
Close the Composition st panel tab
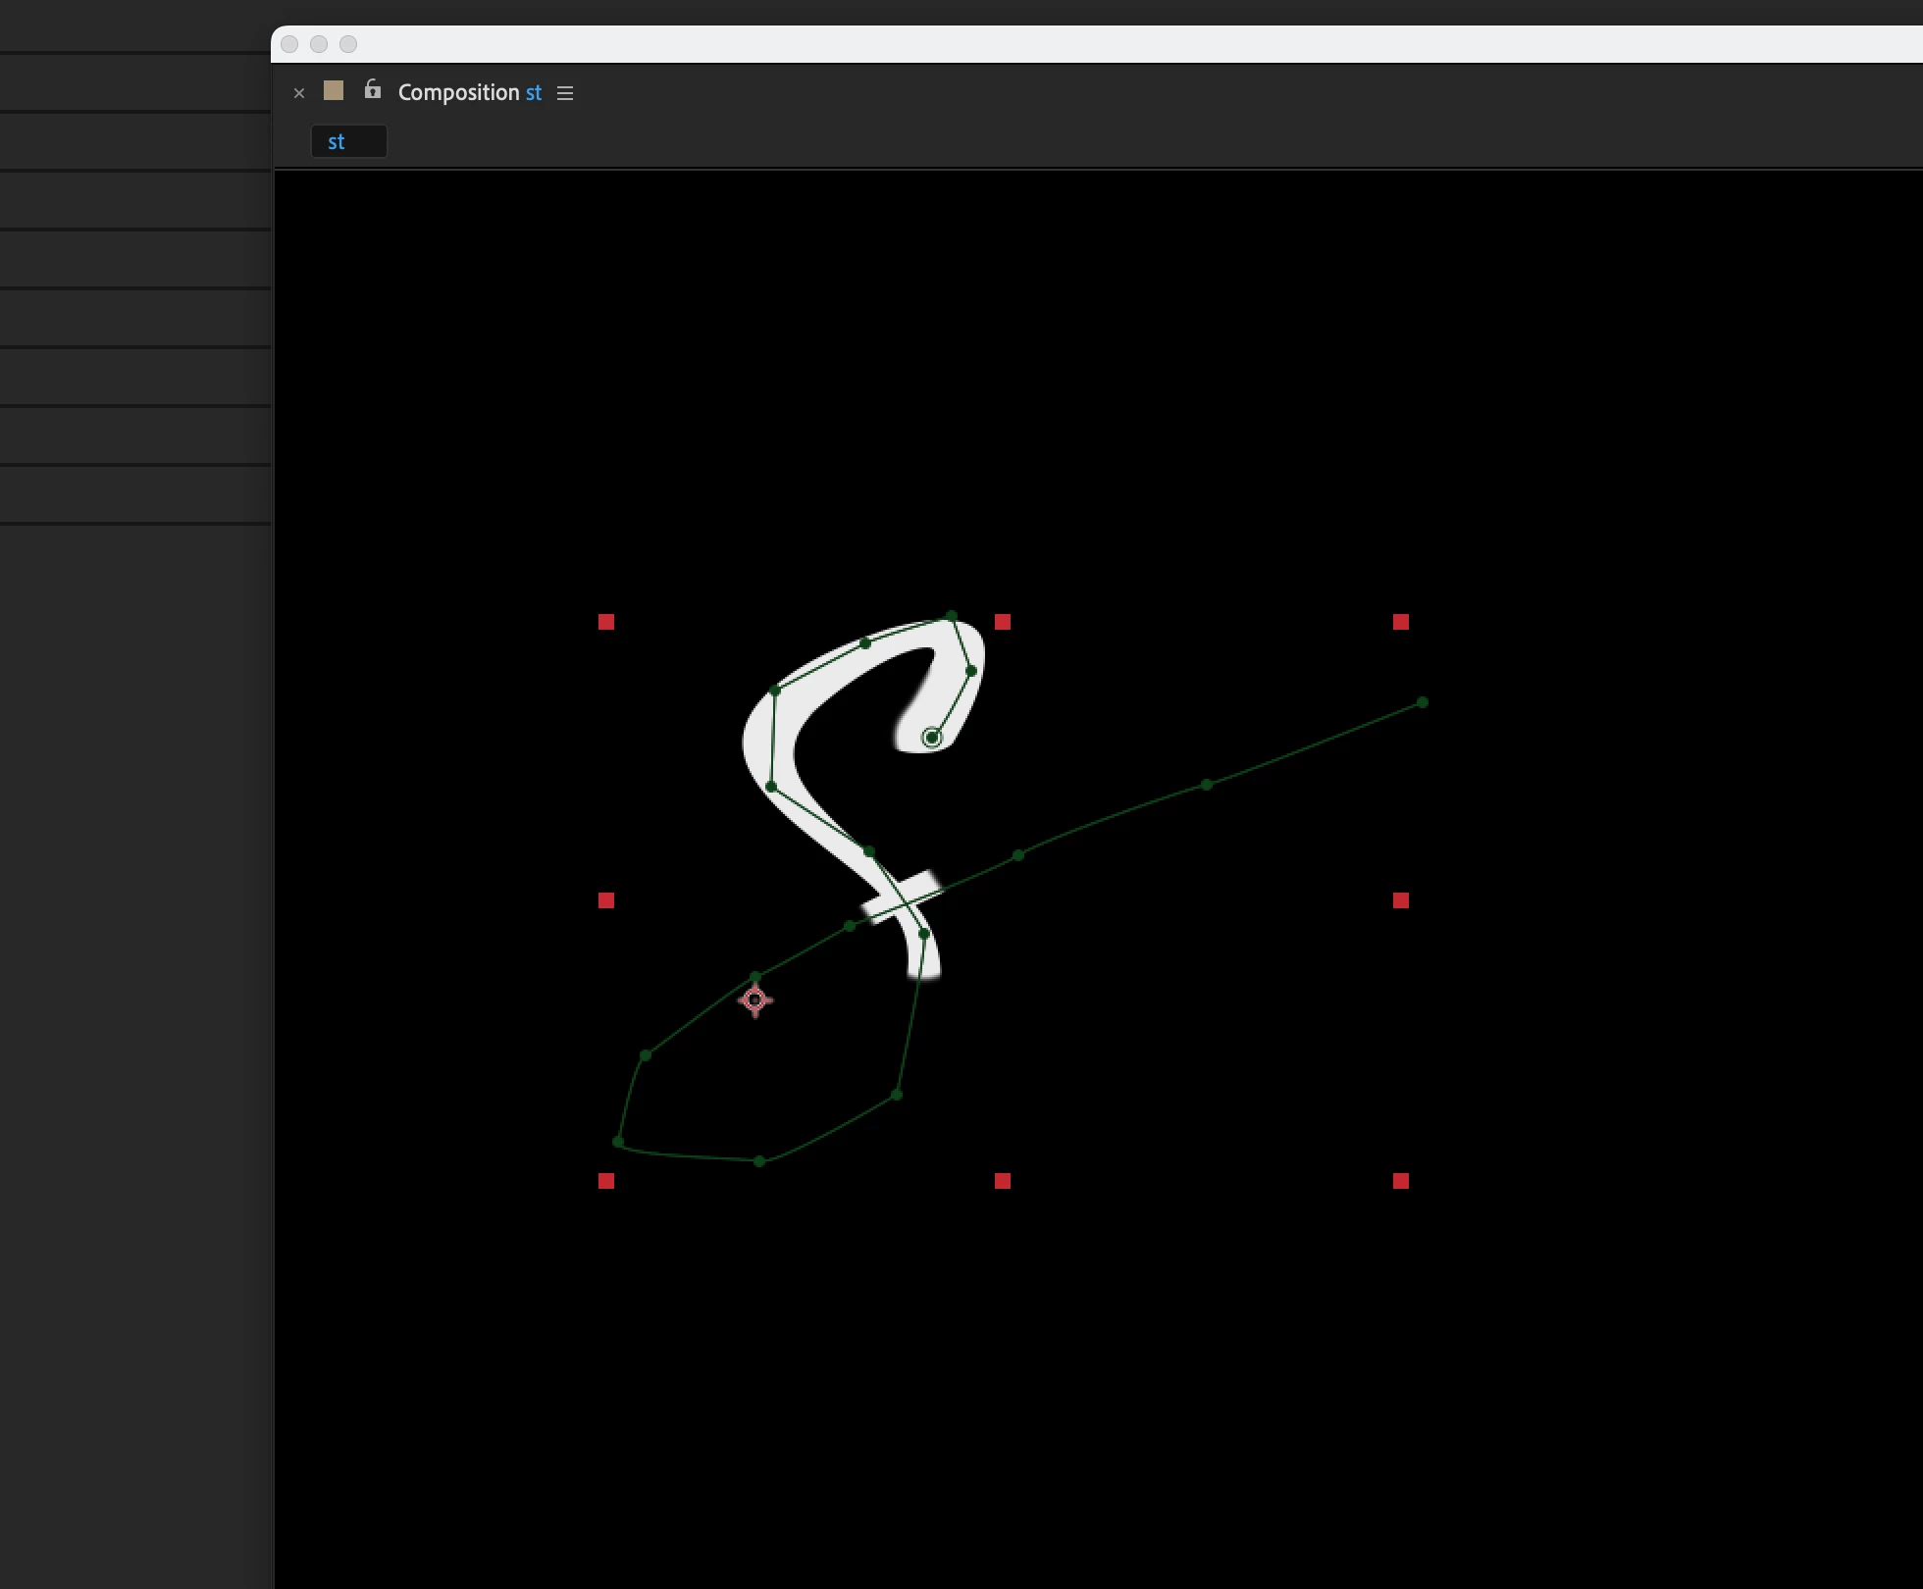(x=299, y=93)
